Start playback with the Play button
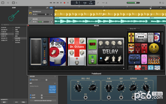The image size is (166, 104). [x=61, y=3]
